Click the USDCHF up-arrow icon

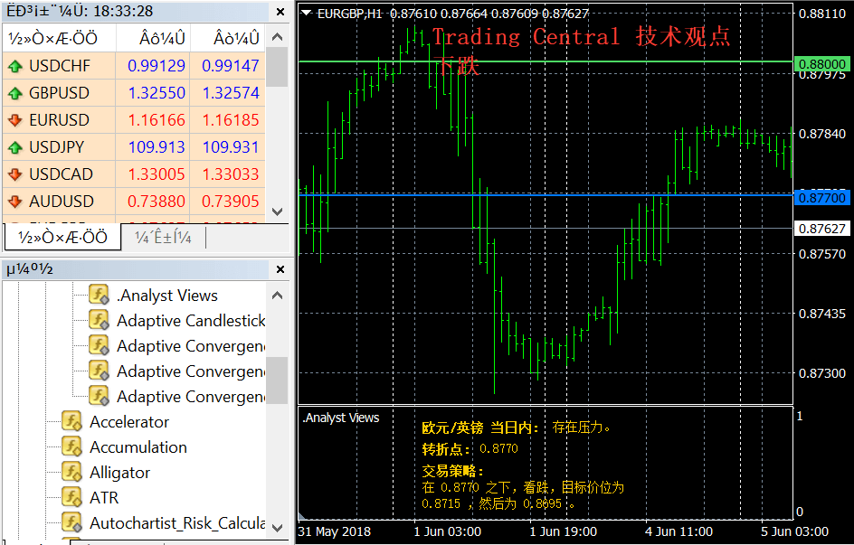point(15,66)
